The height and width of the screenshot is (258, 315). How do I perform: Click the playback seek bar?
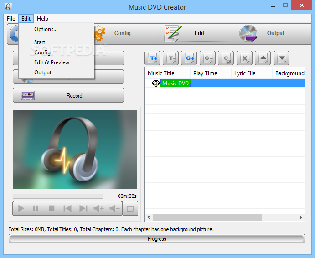point(58,196)
